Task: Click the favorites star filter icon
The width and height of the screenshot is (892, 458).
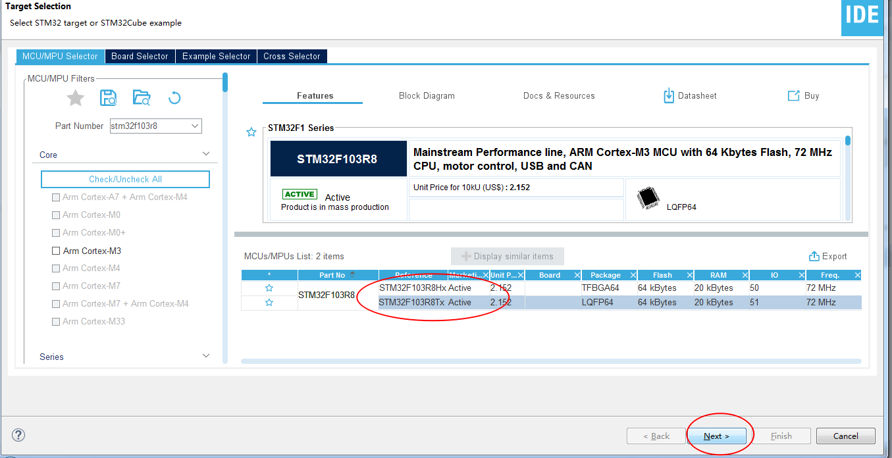Action: click(76, 98)
